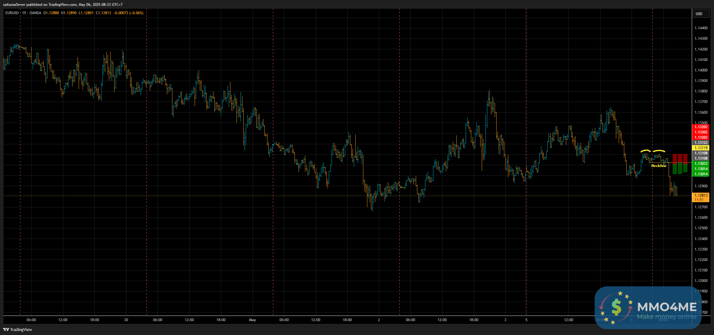
Task: Click the green 1.13033 price label
Action: (701, 164)
